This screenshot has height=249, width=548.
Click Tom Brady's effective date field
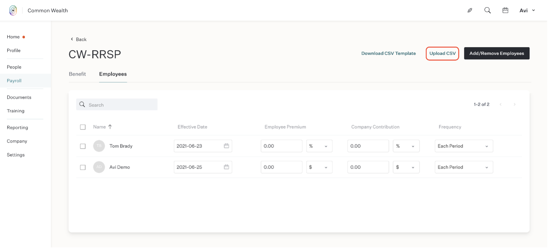(x=203, y=146)
